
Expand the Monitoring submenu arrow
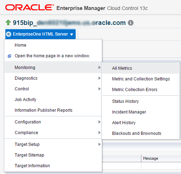[x=100, y=68]
